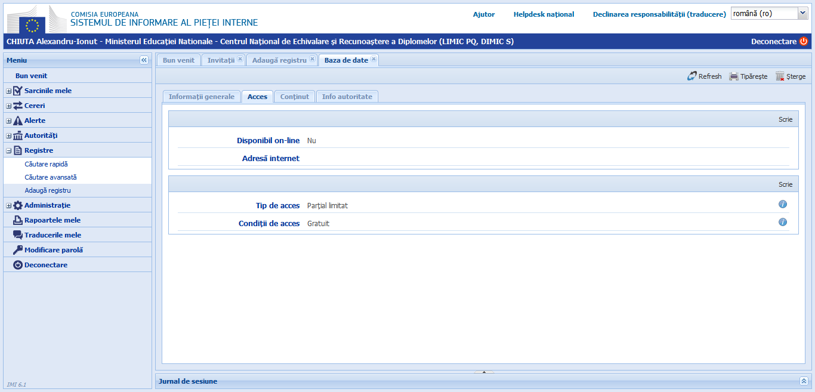Viewport: 815px width, 392px height.
Task: Collapse the Meniu panel with the double arrow
Action: [x=144, y=60]
